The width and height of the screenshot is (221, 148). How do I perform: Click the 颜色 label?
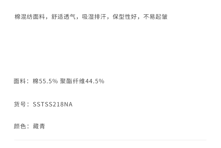pos(20,126)
